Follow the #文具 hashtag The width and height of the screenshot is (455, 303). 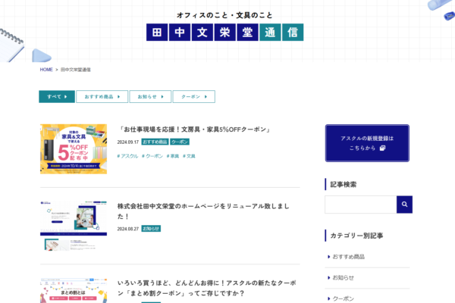[189, 156]
